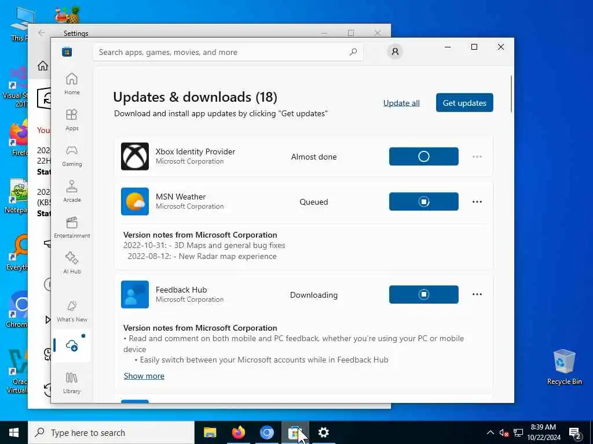The image size is (593, 444).
Task: Click the magnifier search icon in Store
Action: (353, 52)
